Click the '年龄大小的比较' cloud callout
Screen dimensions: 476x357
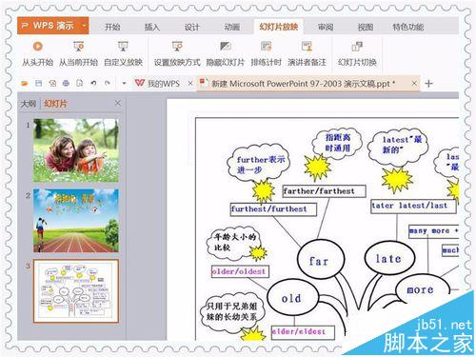(x=234, y=243)
